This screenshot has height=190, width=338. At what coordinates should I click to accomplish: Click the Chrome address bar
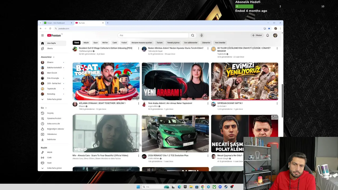click(158, 28)
